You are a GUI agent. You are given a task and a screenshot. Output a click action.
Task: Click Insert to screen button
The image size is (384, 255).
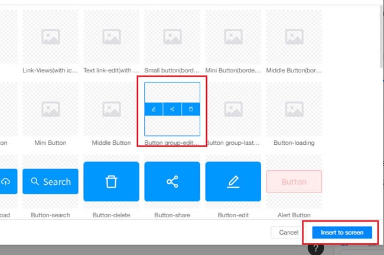[342, 233]
